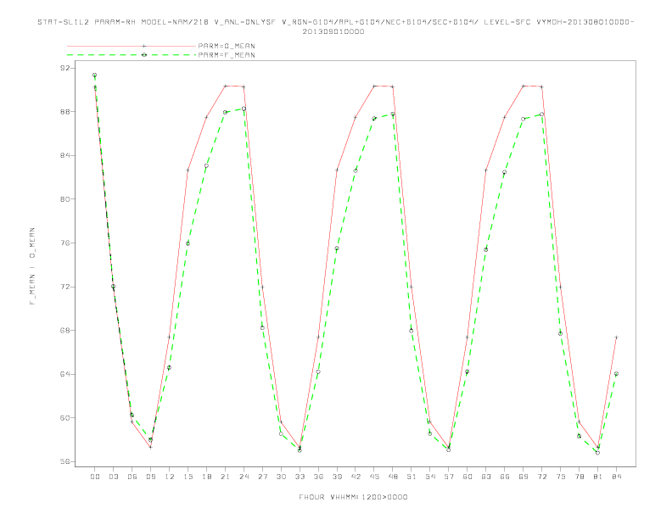Viewport: 672px width, 519px height.
Task: Click the O_MEAN plus marker at forecast hour 84
Action: coord(616,338)
